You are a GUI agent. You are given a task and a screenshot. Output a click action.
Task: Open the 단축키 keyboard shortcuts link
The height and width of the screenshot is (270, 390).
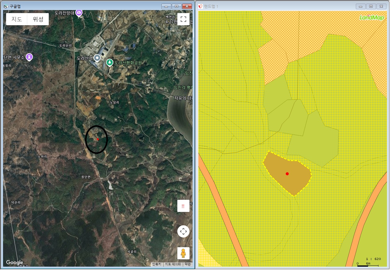coord(157,264)
